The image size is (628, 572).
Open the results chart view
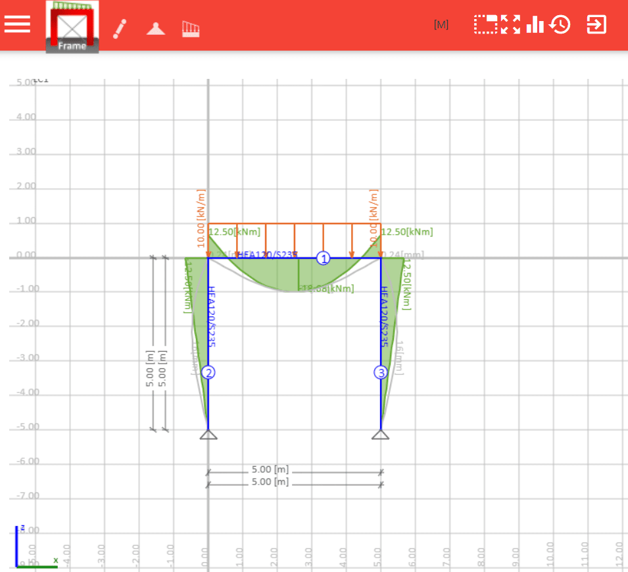point(535,24)
